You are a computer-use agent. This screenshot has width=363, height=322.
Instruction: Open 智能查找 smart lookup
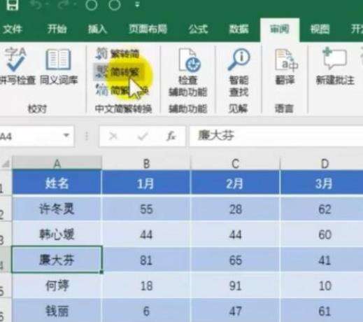(x=239, y=72)
